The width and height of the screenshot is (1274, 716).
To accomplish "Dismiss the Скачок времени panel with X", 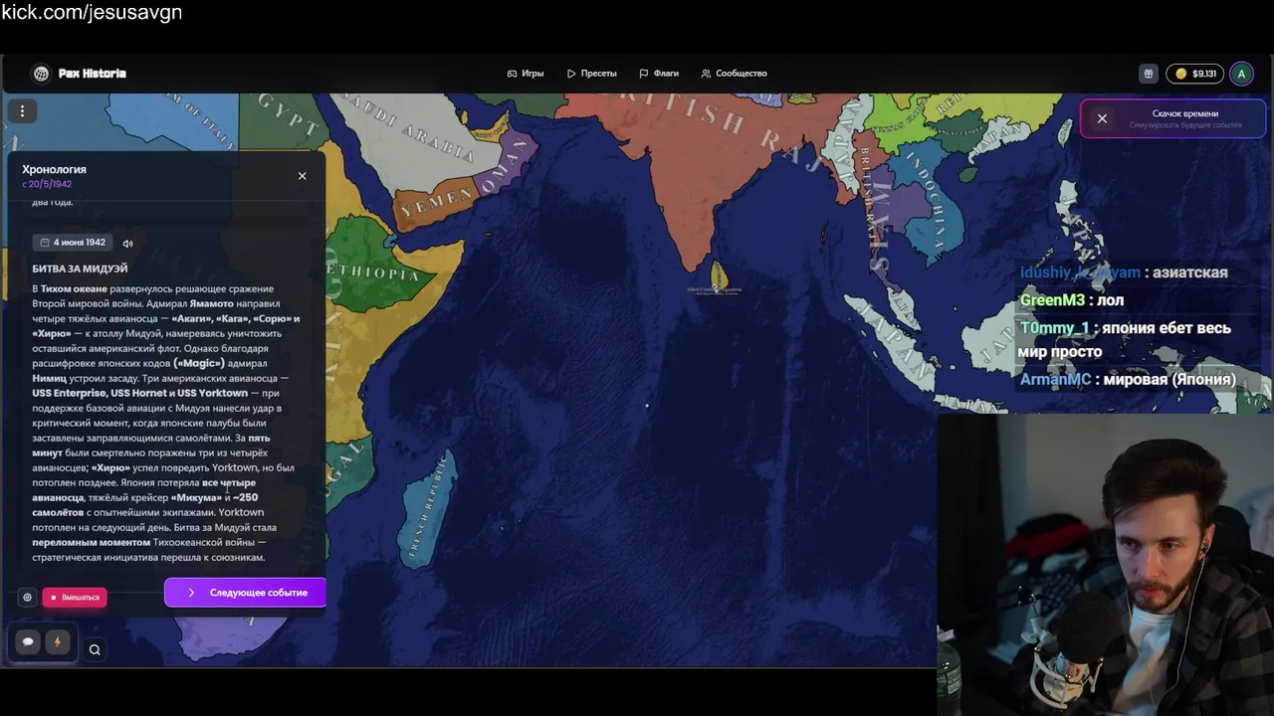I will click(x=1102, y=118).
